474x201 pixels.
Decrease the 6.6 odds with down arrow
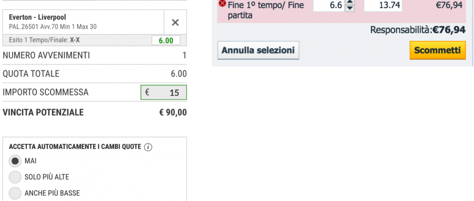click(x=350, y=8)
